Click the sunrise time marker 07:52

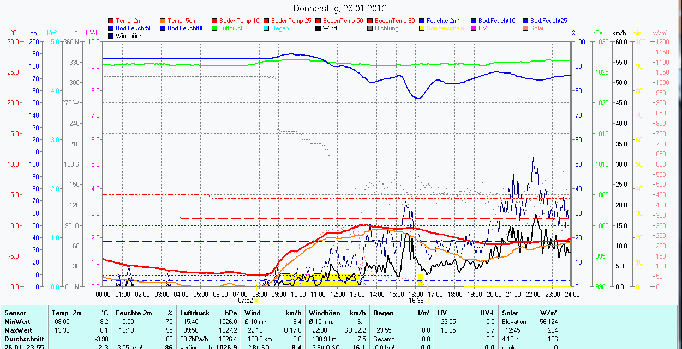point(246,300)
